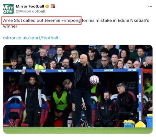The image size is (156, 137).
Task: Follow the mirror.co.uk/sport/football article link
Action: [x=32, y=38]
